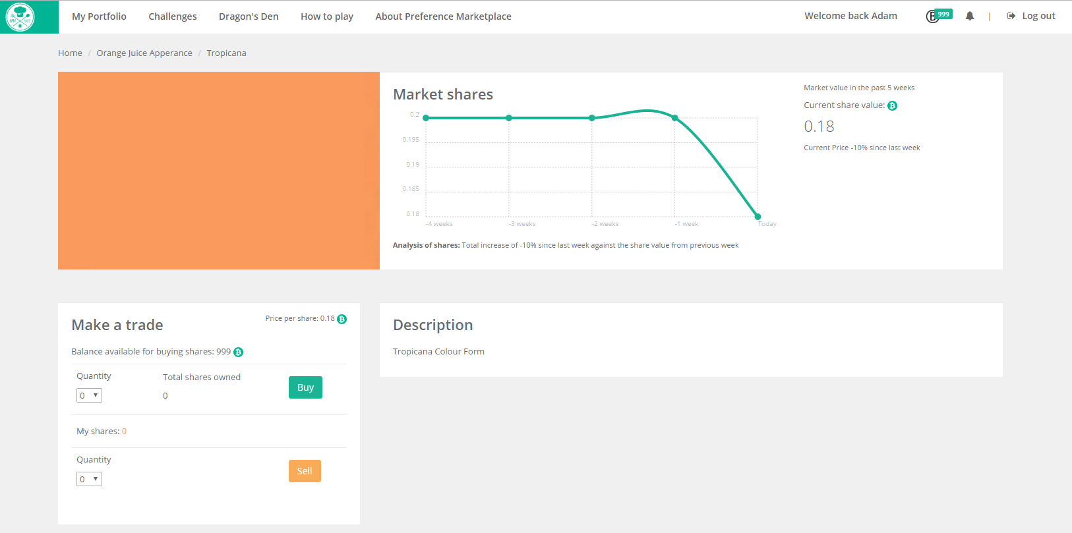Open About Preference Marketplace
This screenshot has height=533, width=1072.
pyautogui.click(x=443, y=16)
